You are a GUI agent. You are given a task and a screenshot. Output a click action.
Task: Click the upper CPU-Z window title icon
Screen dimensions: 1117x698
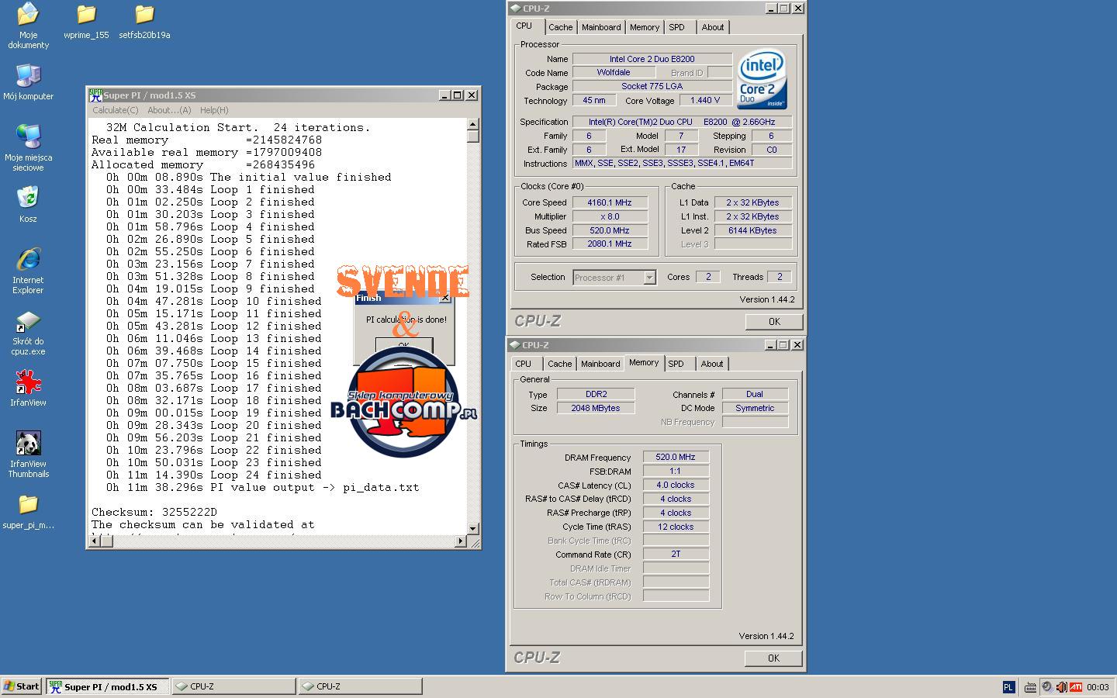coord(515,9)
